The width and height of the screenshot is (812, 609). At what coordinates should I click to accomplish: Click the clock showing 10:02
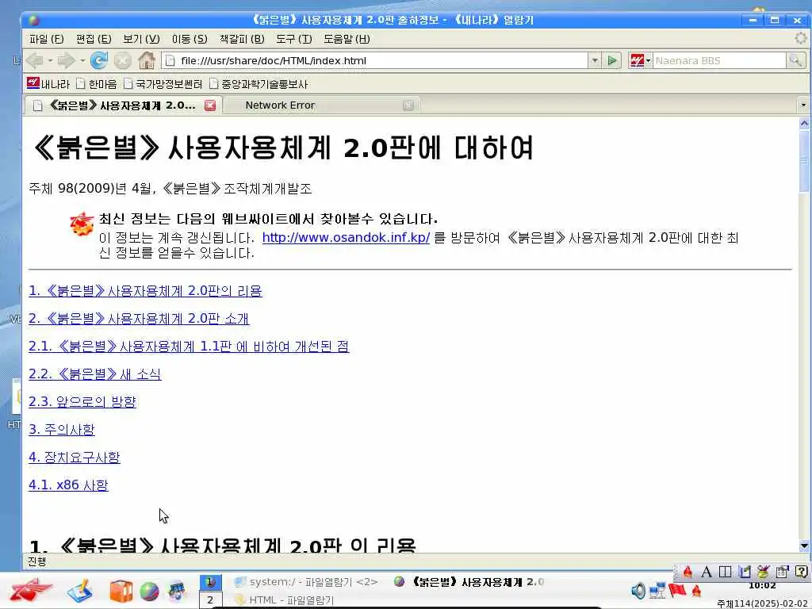click(x=762, y=586)
